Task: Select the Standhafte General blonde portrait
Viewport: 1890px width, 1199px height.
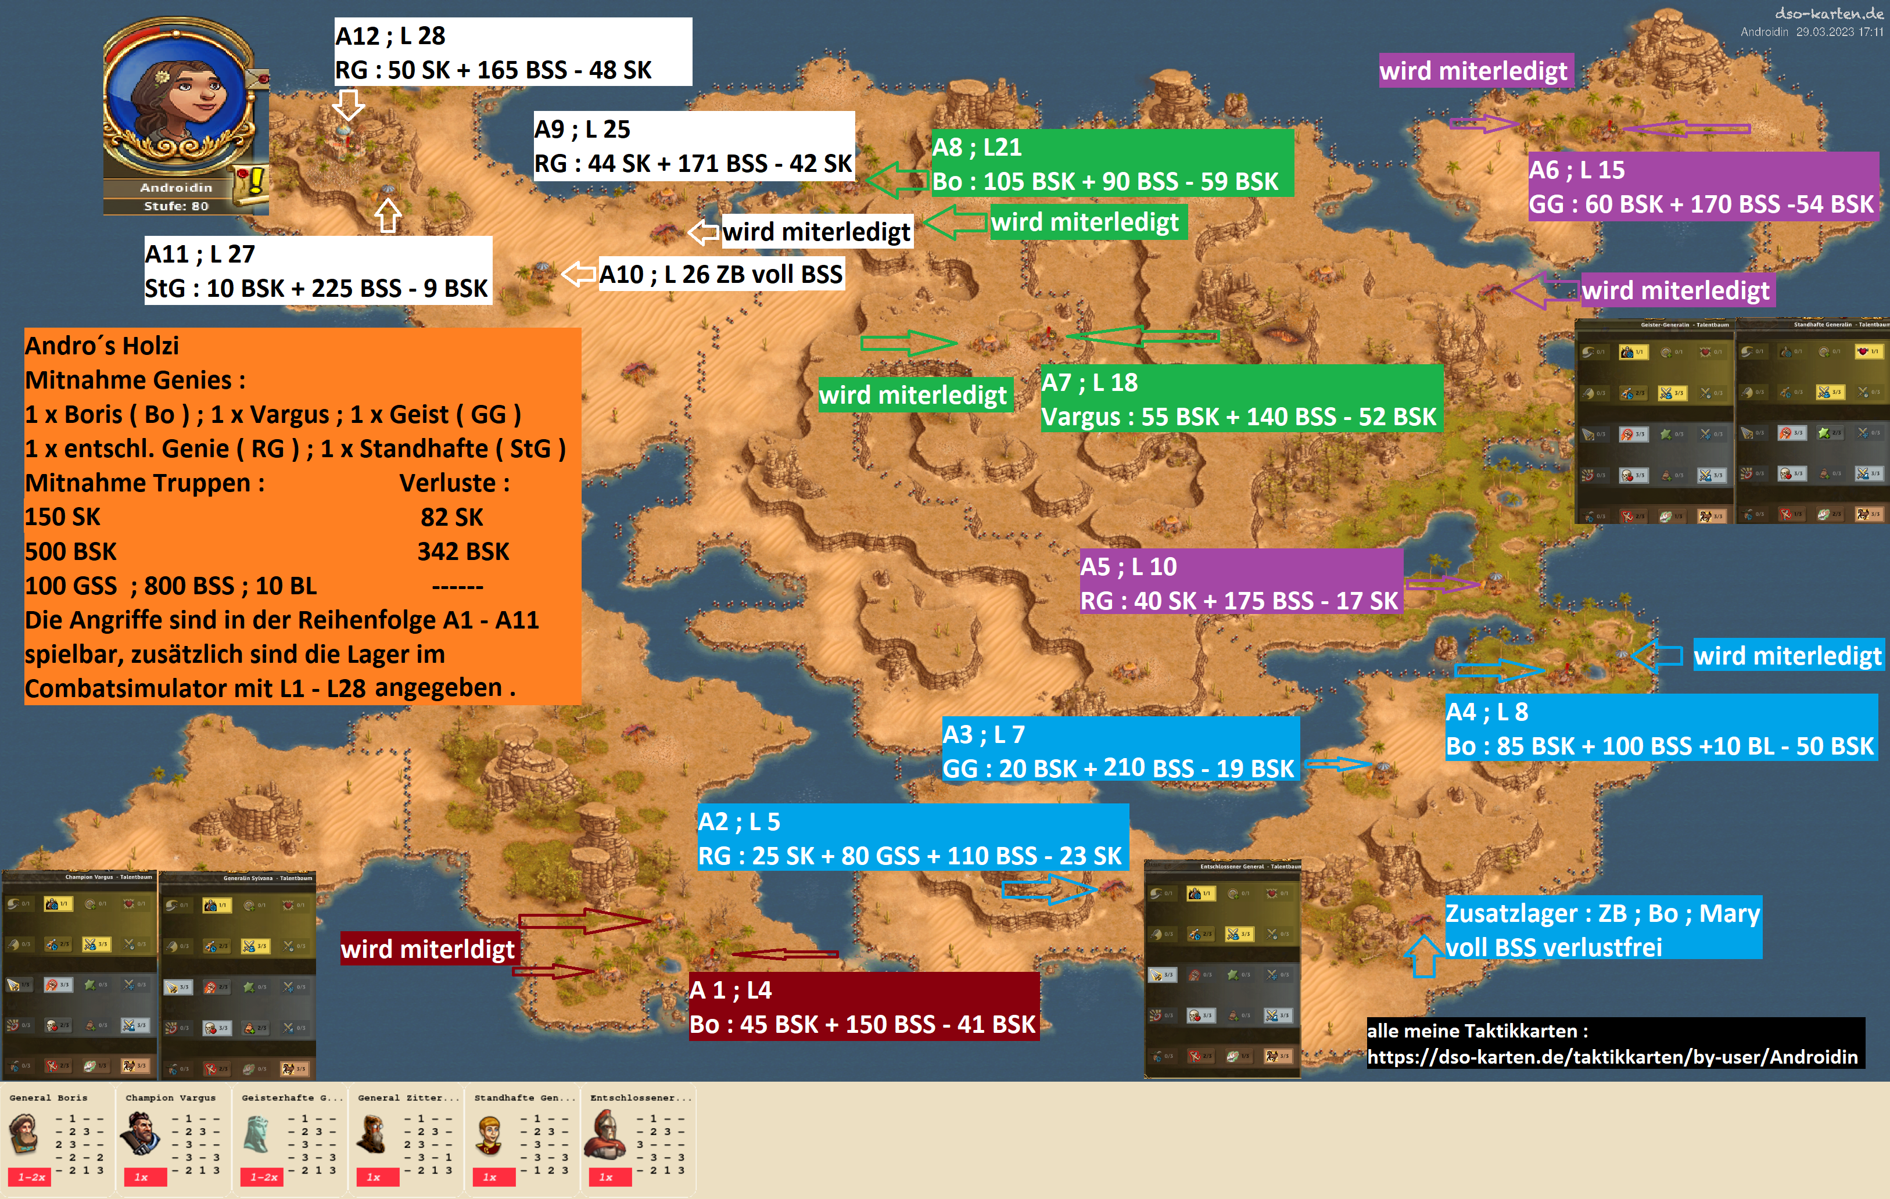Action: point(489,1135)
